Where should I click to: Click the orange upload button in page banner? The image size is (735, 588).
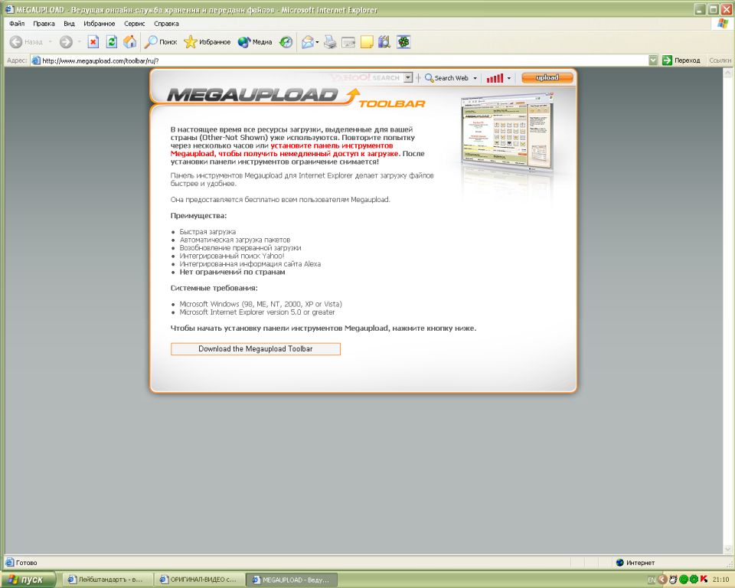(x=547, y=78)
